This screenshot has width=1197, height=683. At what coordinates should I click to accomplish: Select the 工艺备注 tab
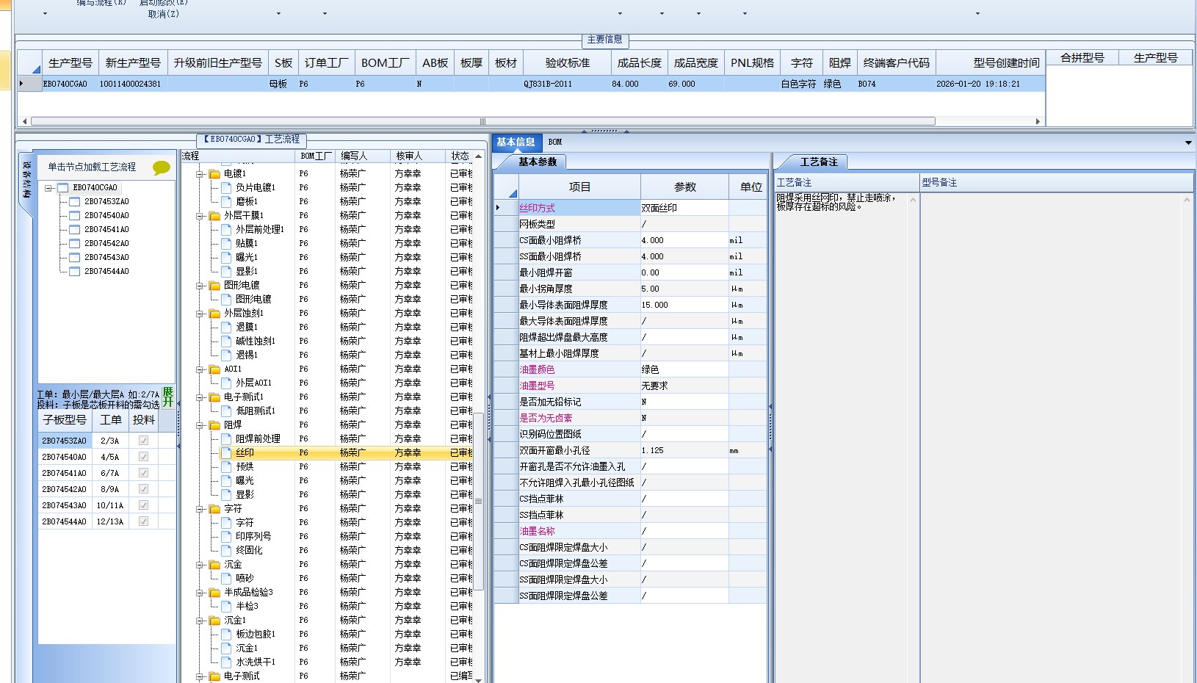point(819,162)
